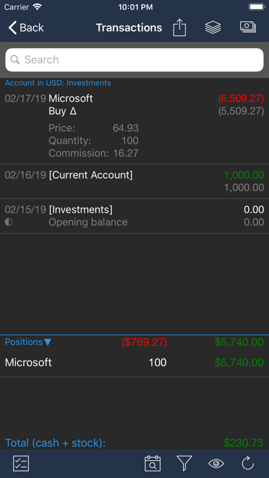Tap the circular refresh arrow icon
This screenshot has width=269, height=478.
[248, 464]
